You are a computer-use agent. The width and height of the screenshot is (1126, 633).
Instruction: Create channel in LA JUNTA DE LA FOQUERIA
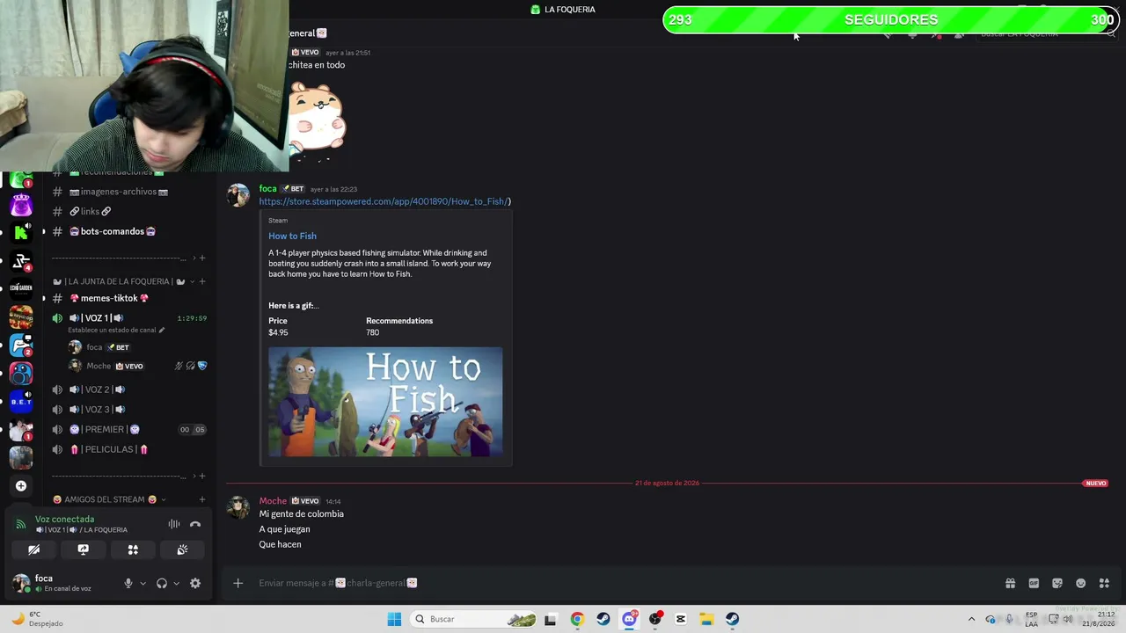[202, 281]
